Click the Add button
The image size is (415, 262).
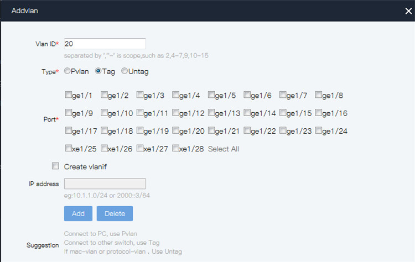pos(78,213)
